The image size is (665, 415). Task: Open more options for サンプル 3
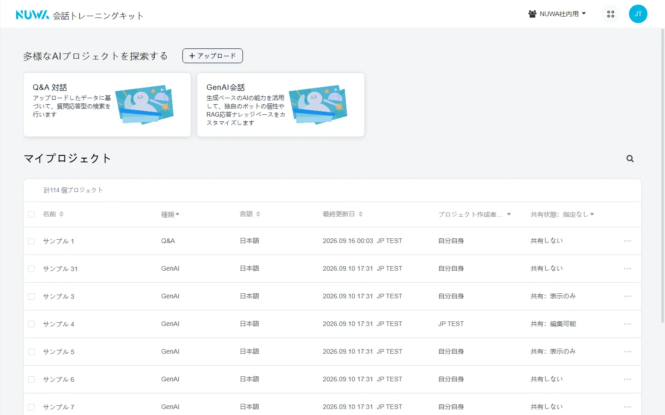[627, 296]
